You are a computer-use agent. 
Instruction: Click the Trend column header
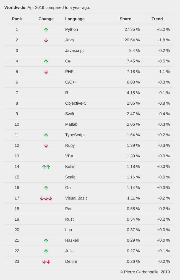(157, 19)
